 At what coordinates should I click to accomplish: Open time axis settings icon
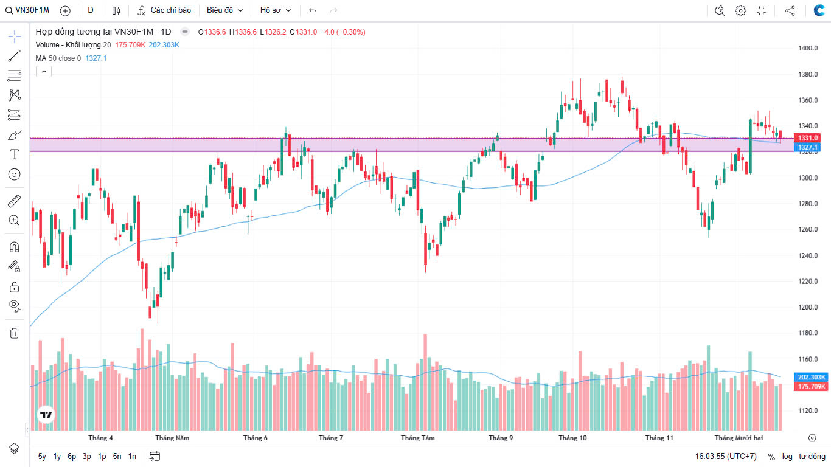point(812,438)
